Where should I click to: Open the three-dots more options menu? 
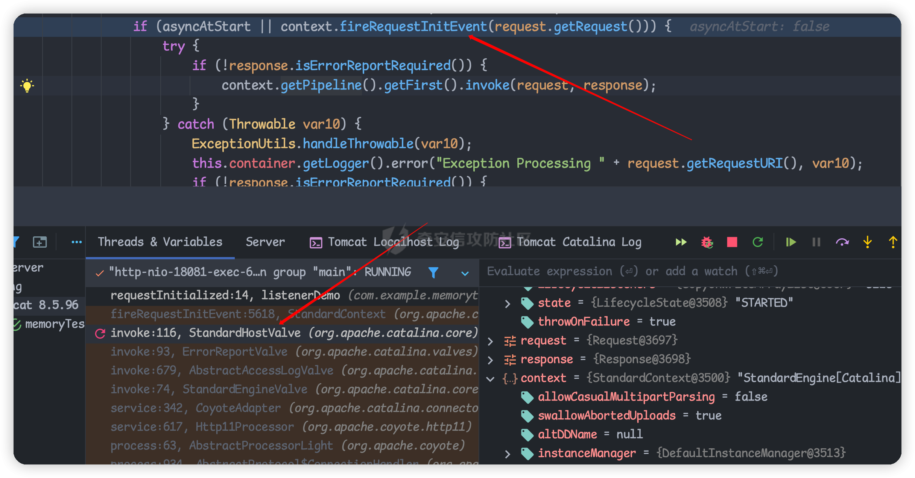(76, 242)
